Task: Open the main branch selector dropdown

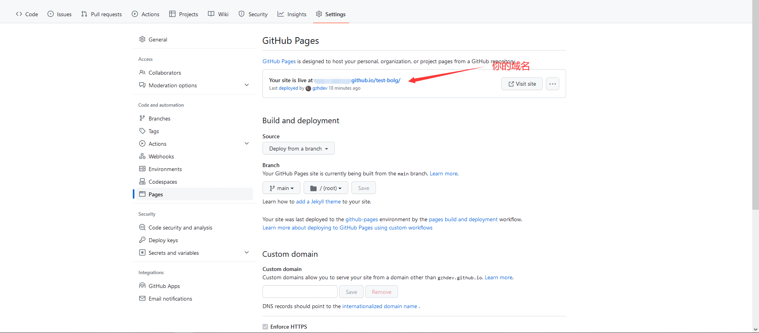Action: click(x=281, y=188)
